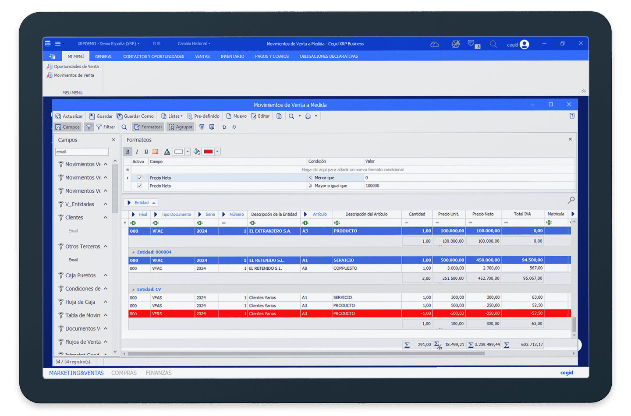
Task: Apply underline format in Formateos toolbar
Action: click(146, 152)
